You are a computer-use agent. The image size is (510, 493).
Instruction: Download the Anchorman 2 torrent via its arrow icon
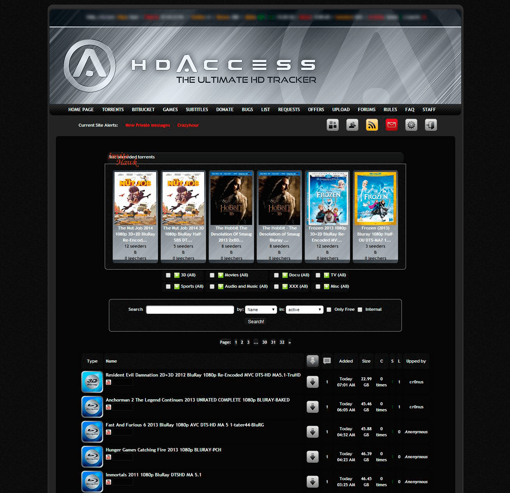click(x=312, y=407)
